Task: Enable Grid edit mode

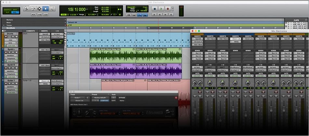Action: coord(14,12)
